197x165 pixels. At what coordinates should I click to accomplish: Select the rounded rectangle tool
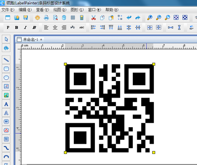[6, 69]
